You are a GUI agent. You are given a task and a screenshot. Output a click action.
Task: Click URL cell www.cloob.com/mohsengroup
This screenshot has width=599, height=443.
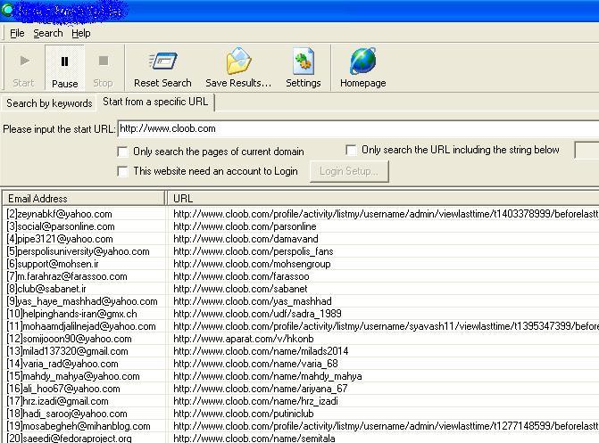252,264
